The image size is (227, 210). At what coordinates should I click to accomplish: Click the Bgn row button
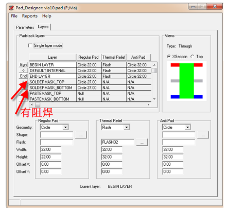click(x=23, y=65)
